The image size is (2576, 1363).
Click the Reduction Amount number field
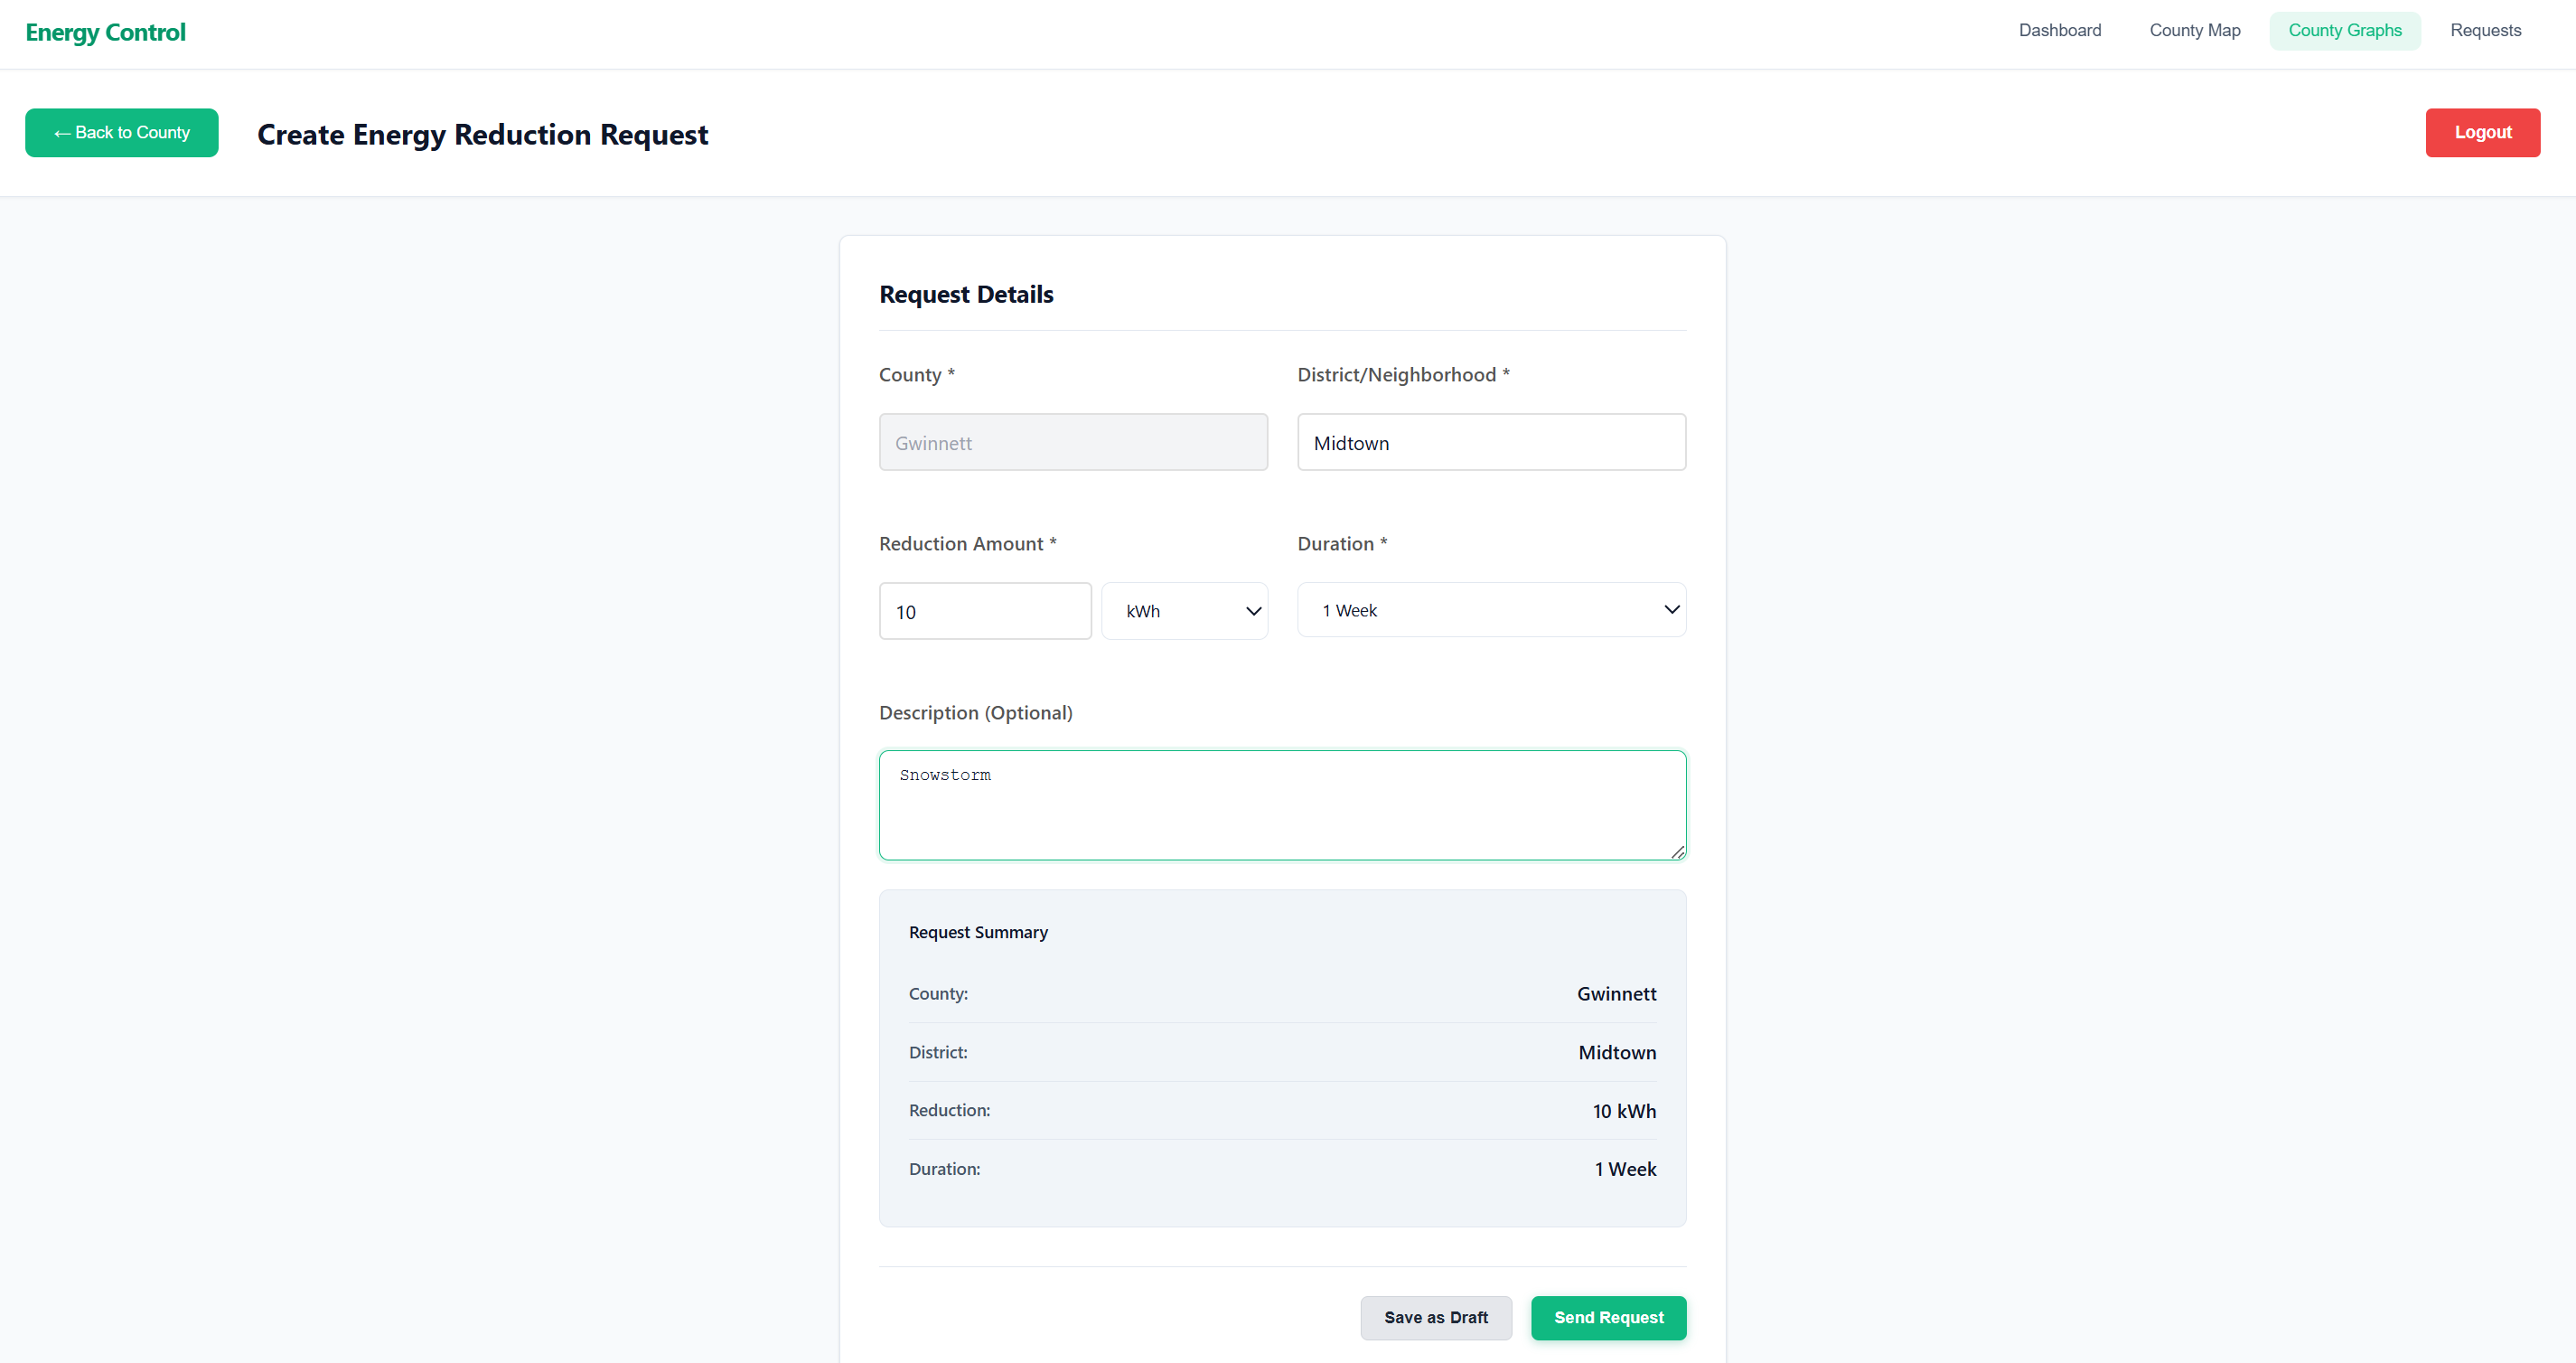(x=984, y=611)
